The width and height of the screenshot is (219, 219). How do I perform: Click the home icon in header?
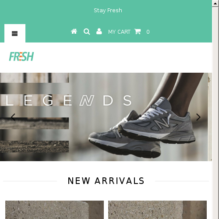pyautogui.click(x=74, y=32)
